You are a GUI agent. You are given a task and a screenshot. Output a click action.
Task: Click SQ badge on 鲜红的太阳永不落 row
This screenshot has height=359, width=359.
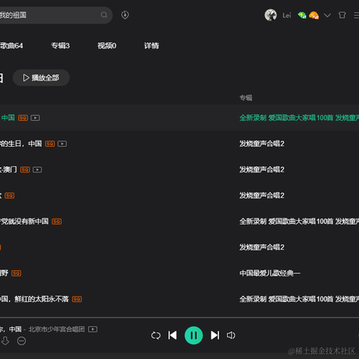point(76,299)
